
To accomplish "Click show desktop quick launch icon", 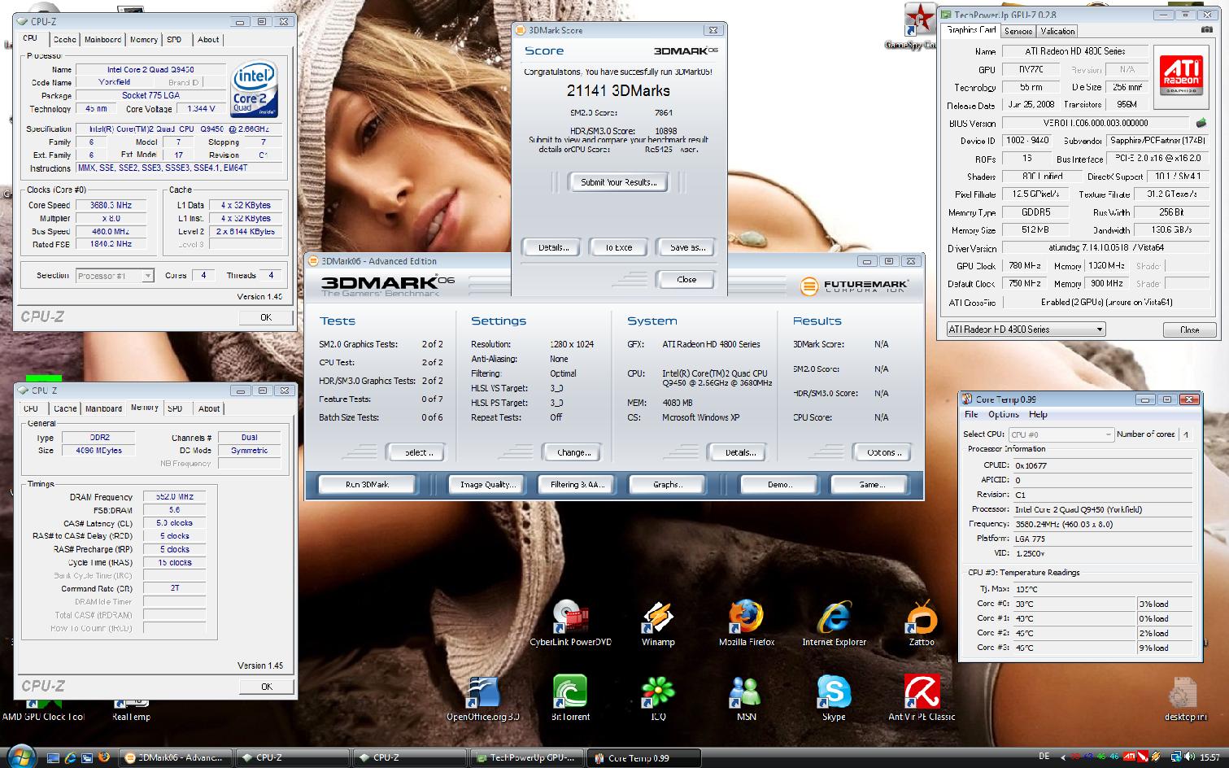I will [x=54, y=757].
